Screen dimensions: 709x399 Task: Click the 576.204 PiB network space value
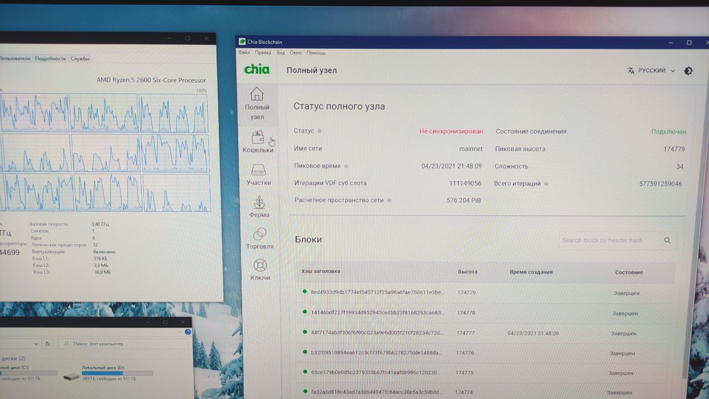point(464,200)
